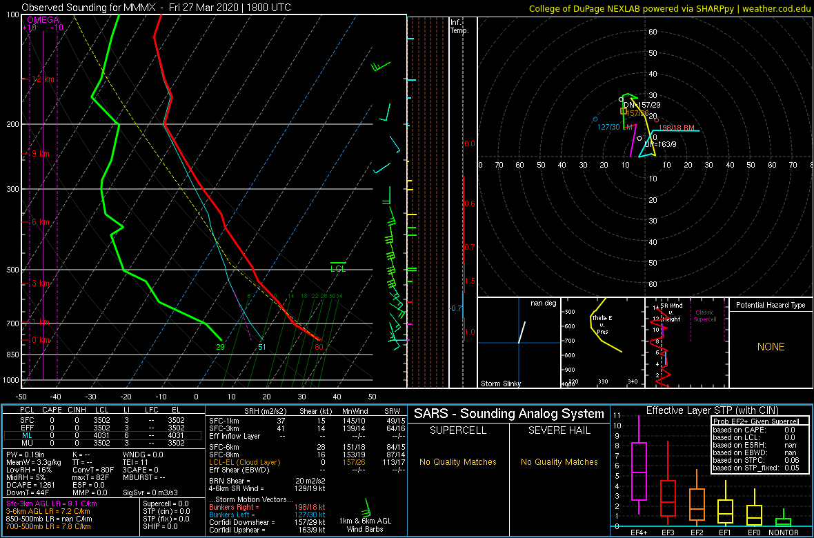This screenshot has width=814, height=538.
Task: Select the '6 km' height label
Action: click(42, 221)
